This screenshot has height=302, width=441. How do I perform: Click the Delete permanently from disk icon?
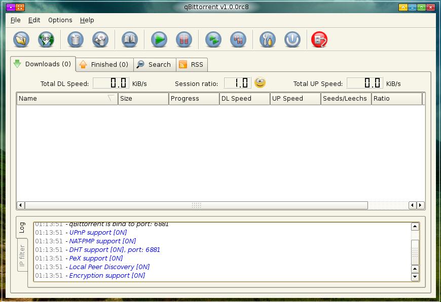click(x=100, y=39)
